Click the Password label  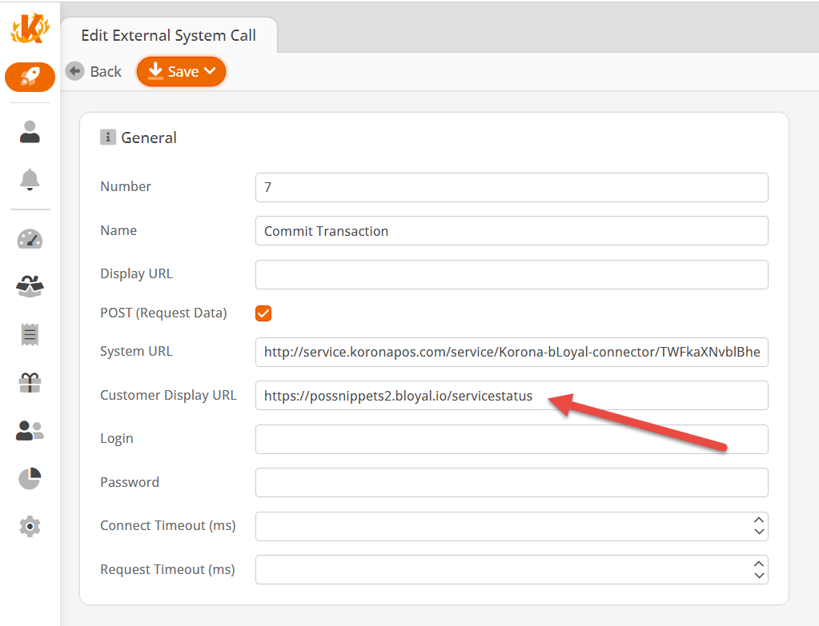[x=130, y=482]
